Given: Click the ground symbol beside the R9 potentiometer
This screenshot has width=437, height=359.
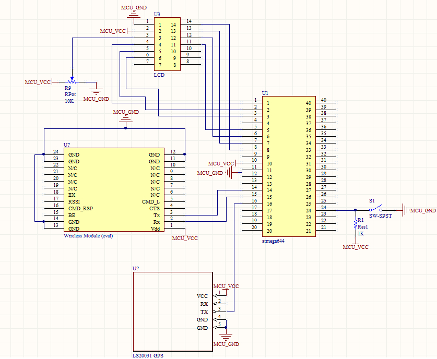Looking at the screenshot, I should tap(96, 92).
